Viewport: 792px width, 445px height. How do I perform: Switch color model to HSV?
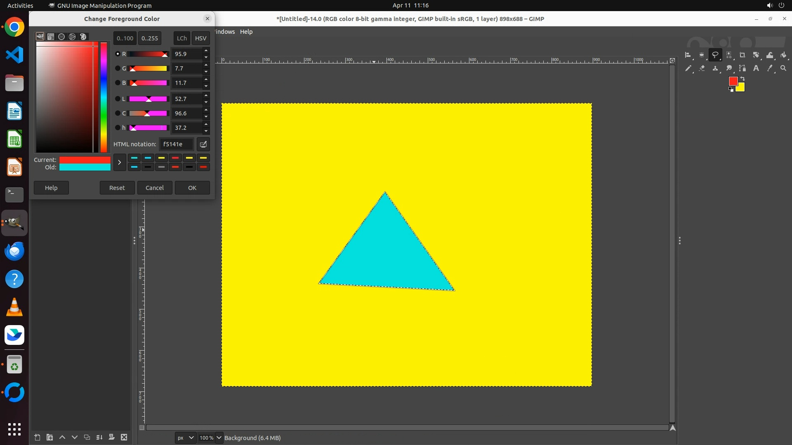(200, 38)
